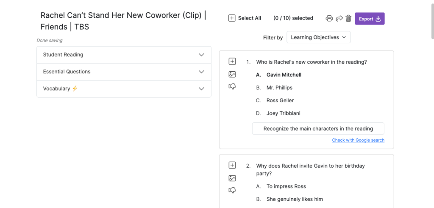
Task: Click the thumbs-down icon for question 1
Action: pos(232,87)
